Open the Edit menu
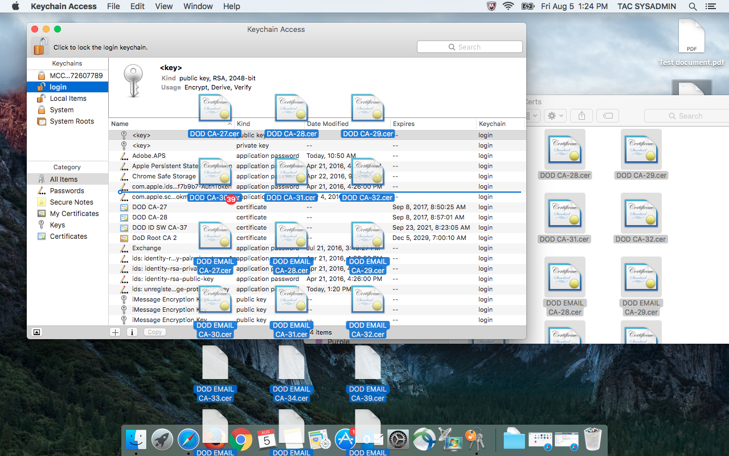 [137, 6]
